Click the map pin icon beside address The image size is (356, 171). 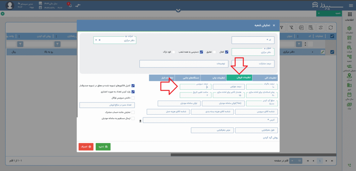point(140,121)
